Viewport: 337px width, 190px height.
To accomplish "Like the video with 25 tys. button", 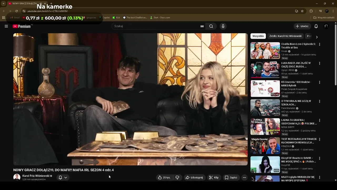I will (164, 178).
